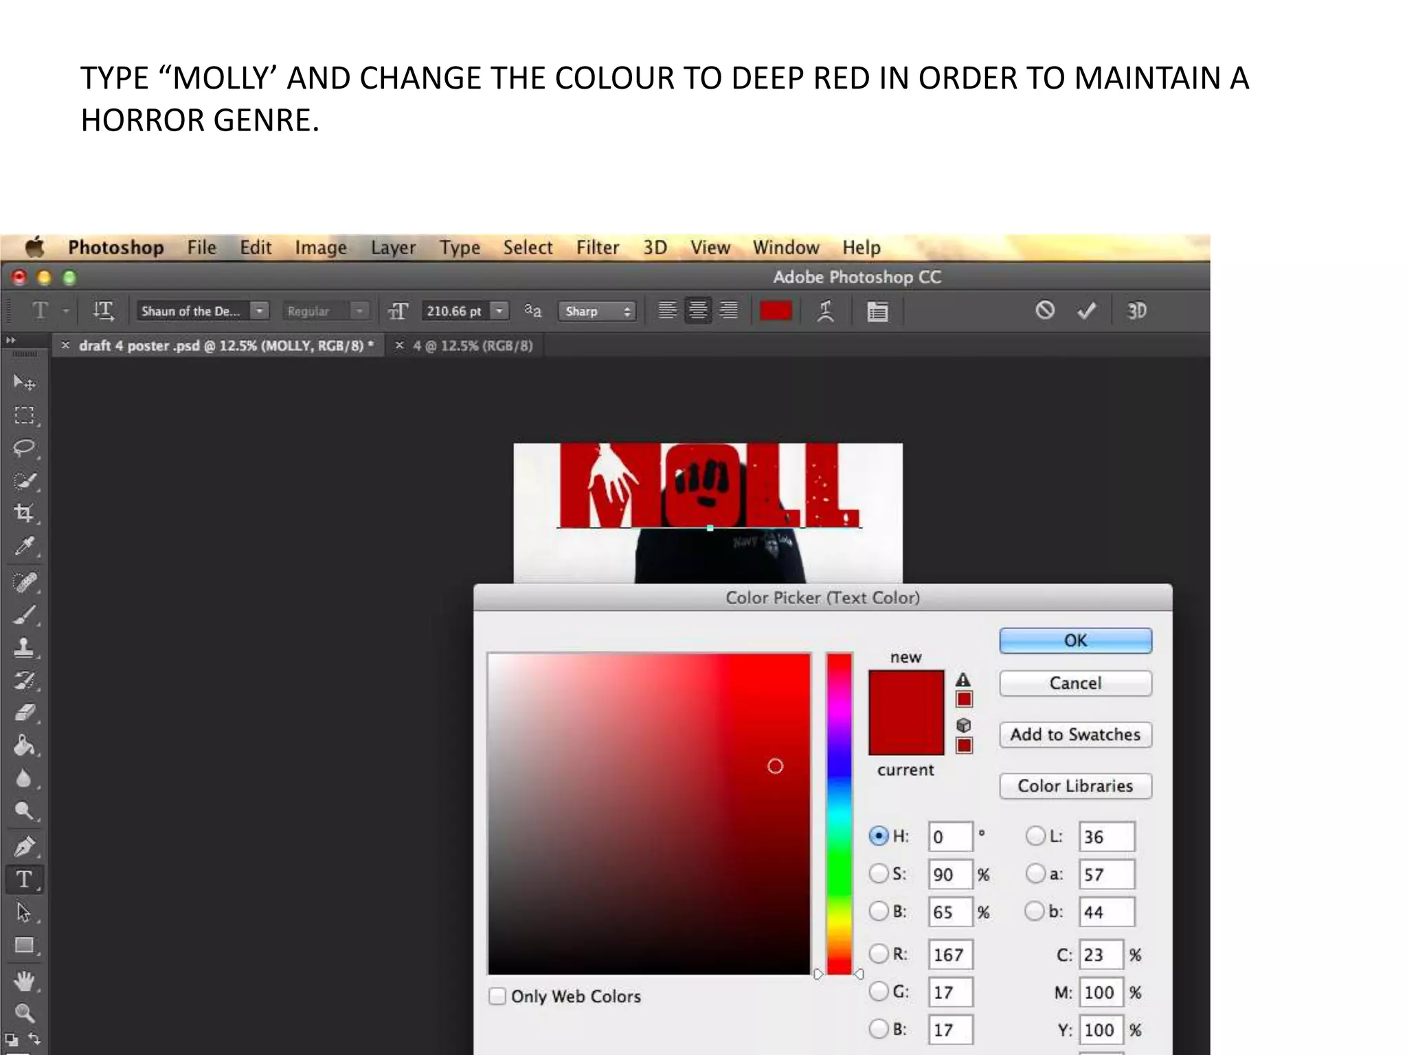Select the Hand tool
The width and height of the screenshot is (1407, 1055).
coord(24,981)
